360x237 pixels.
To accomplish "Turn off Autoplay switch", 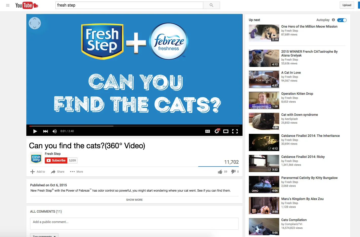I will [x=342, y=20].
